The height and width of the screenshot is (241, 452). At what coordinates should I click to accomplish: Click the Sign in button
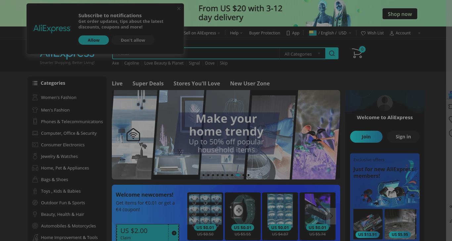(x=403, y=137)
